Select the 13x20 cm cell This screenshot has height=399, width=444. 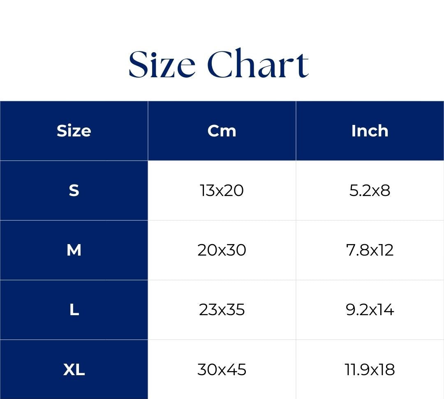point(222,191)
